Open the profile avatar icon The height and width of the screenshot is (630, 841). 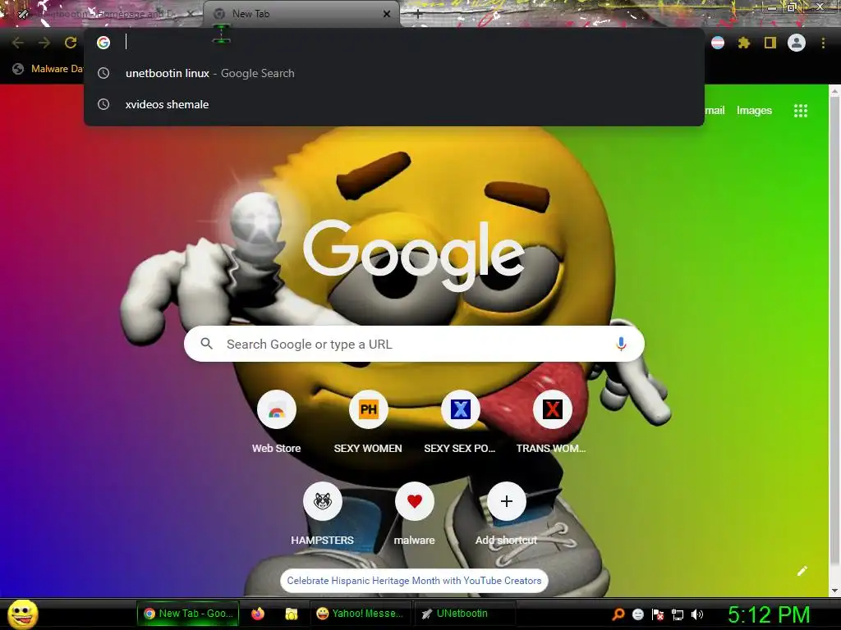pos(797,43)
